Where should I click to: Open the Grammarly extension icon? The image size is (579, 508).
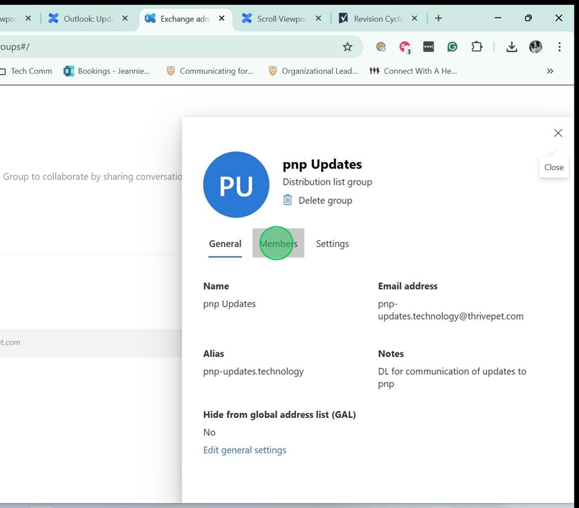pyautogui.click(x=453, y=46)
